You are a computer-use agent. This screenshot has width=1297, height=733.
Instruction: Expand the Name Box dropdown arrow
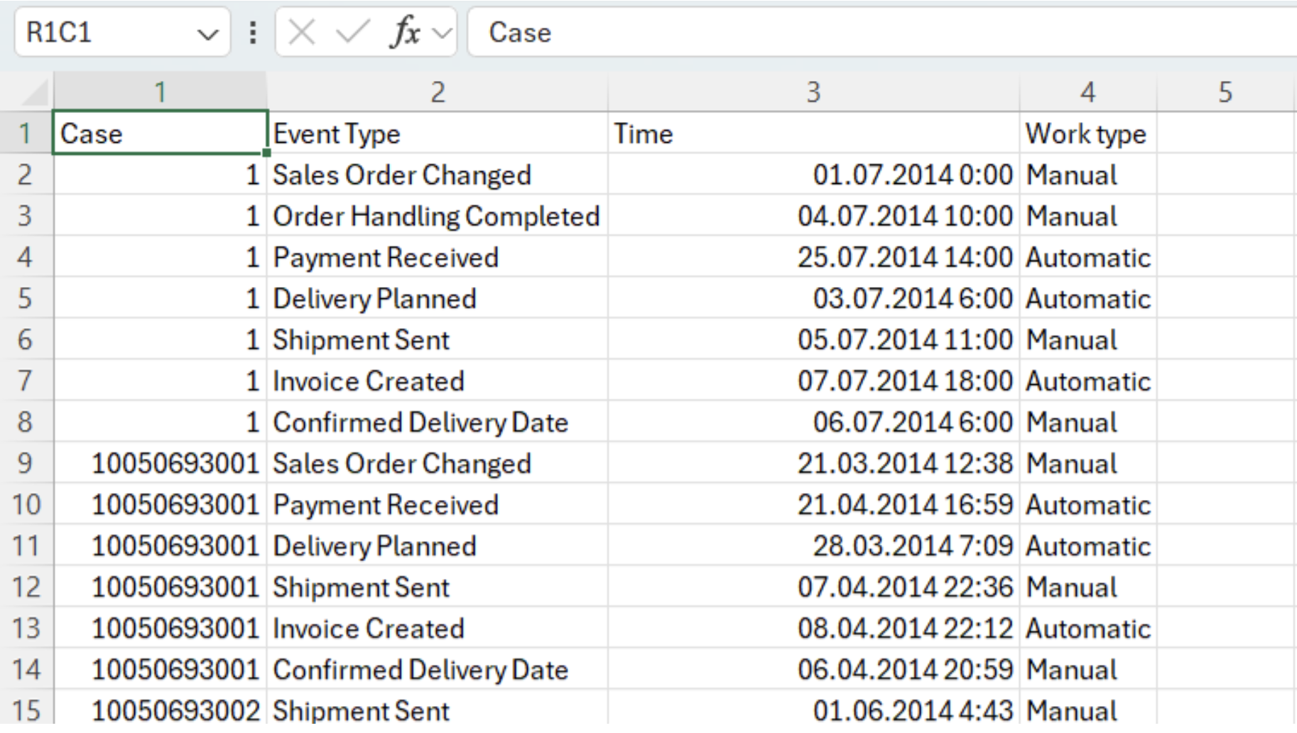(207, 34)
